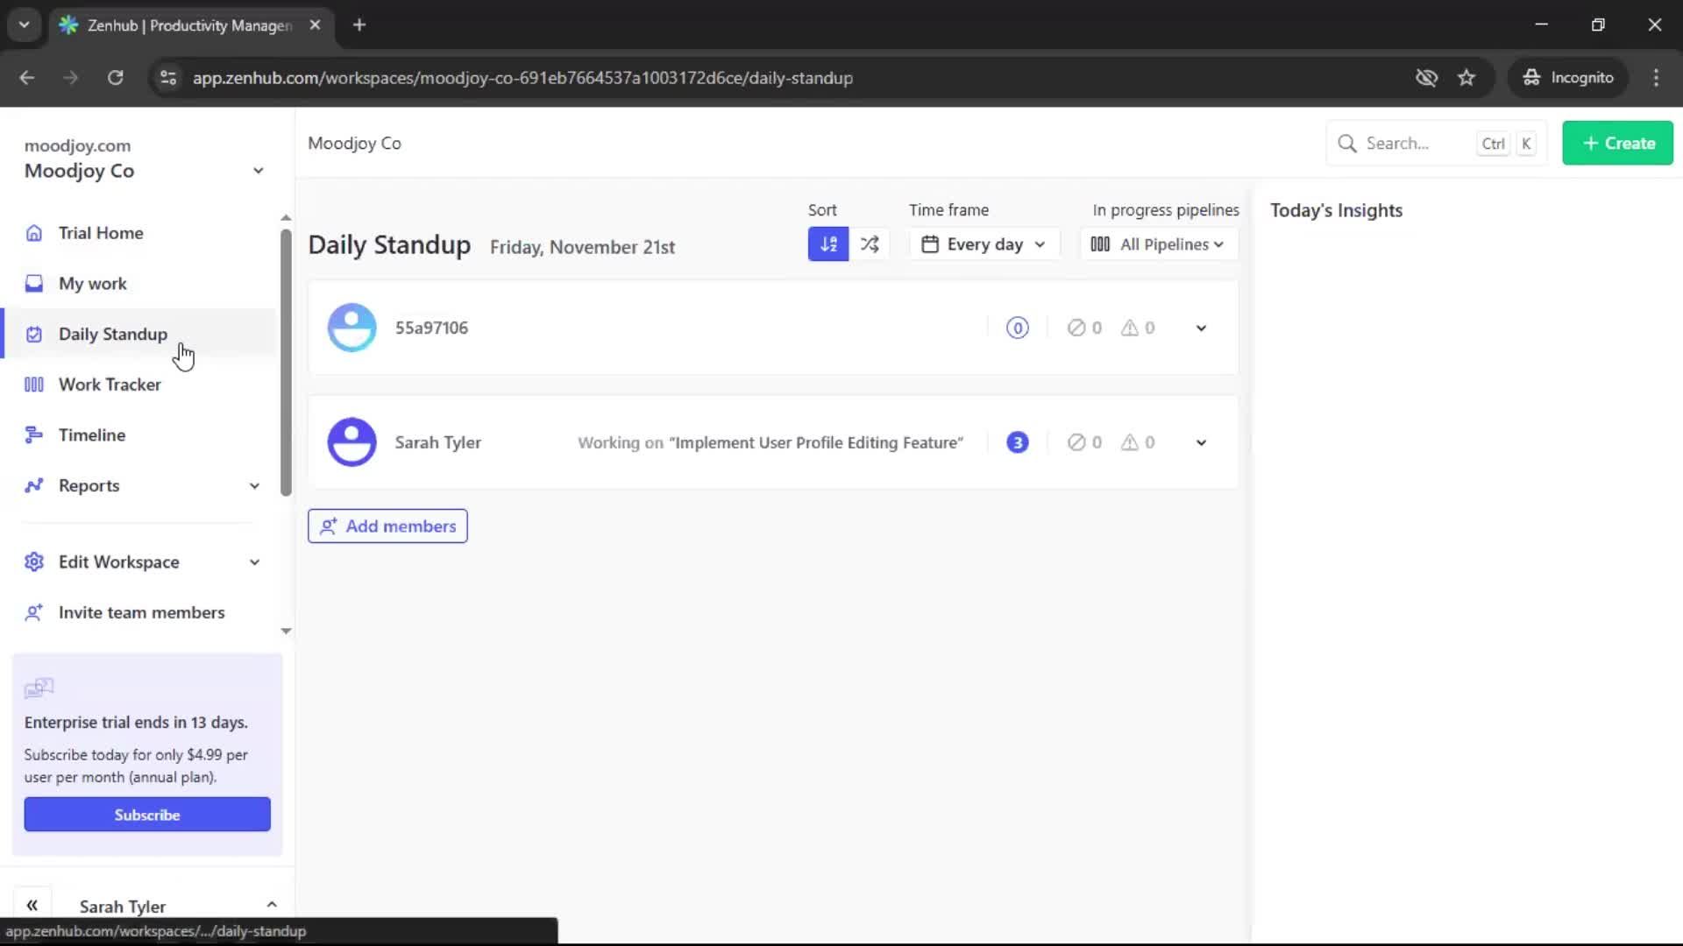This screenshot has width=1683, height=946.
Task: Select the Trial Home menu item
Action: point(100,233)
